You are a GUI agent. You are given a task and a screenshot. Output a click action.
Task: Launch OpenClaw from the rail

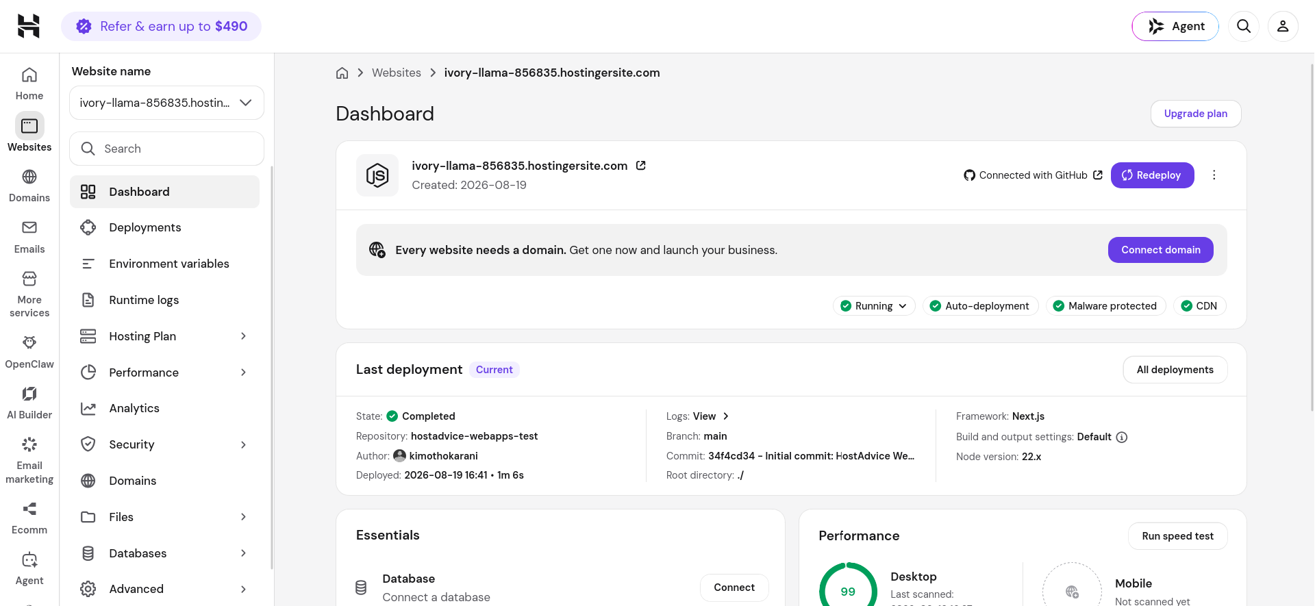click(x=29, y=352)
